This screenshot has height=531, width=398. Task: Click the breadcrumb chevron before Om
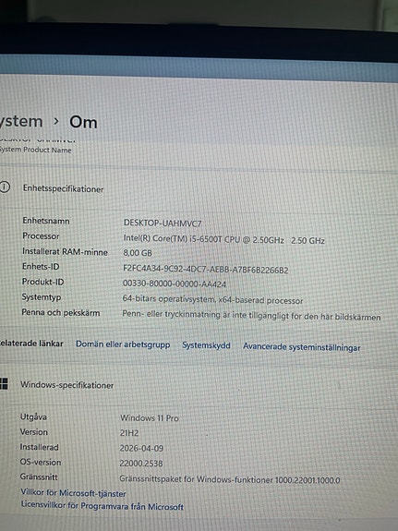(56, 121)
